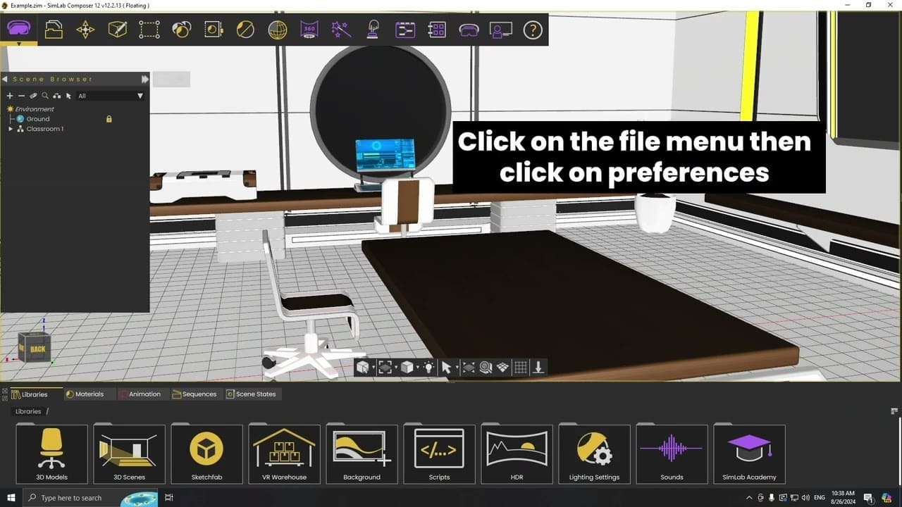Open the selection arrow mode dropdown
Viewport: 902px width, 507px height.
point(457,368)
